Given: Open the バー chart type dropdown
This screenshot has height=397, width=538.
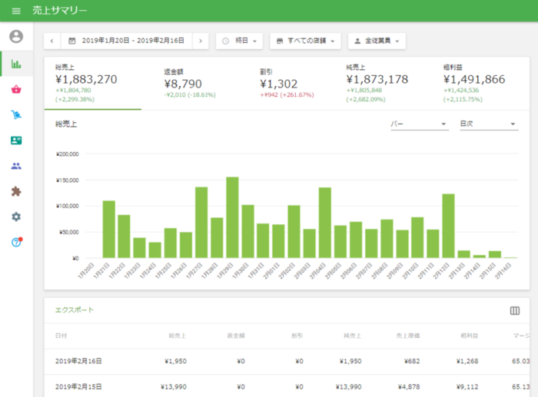Looking at the screenshot, I should tap(419, 124).
